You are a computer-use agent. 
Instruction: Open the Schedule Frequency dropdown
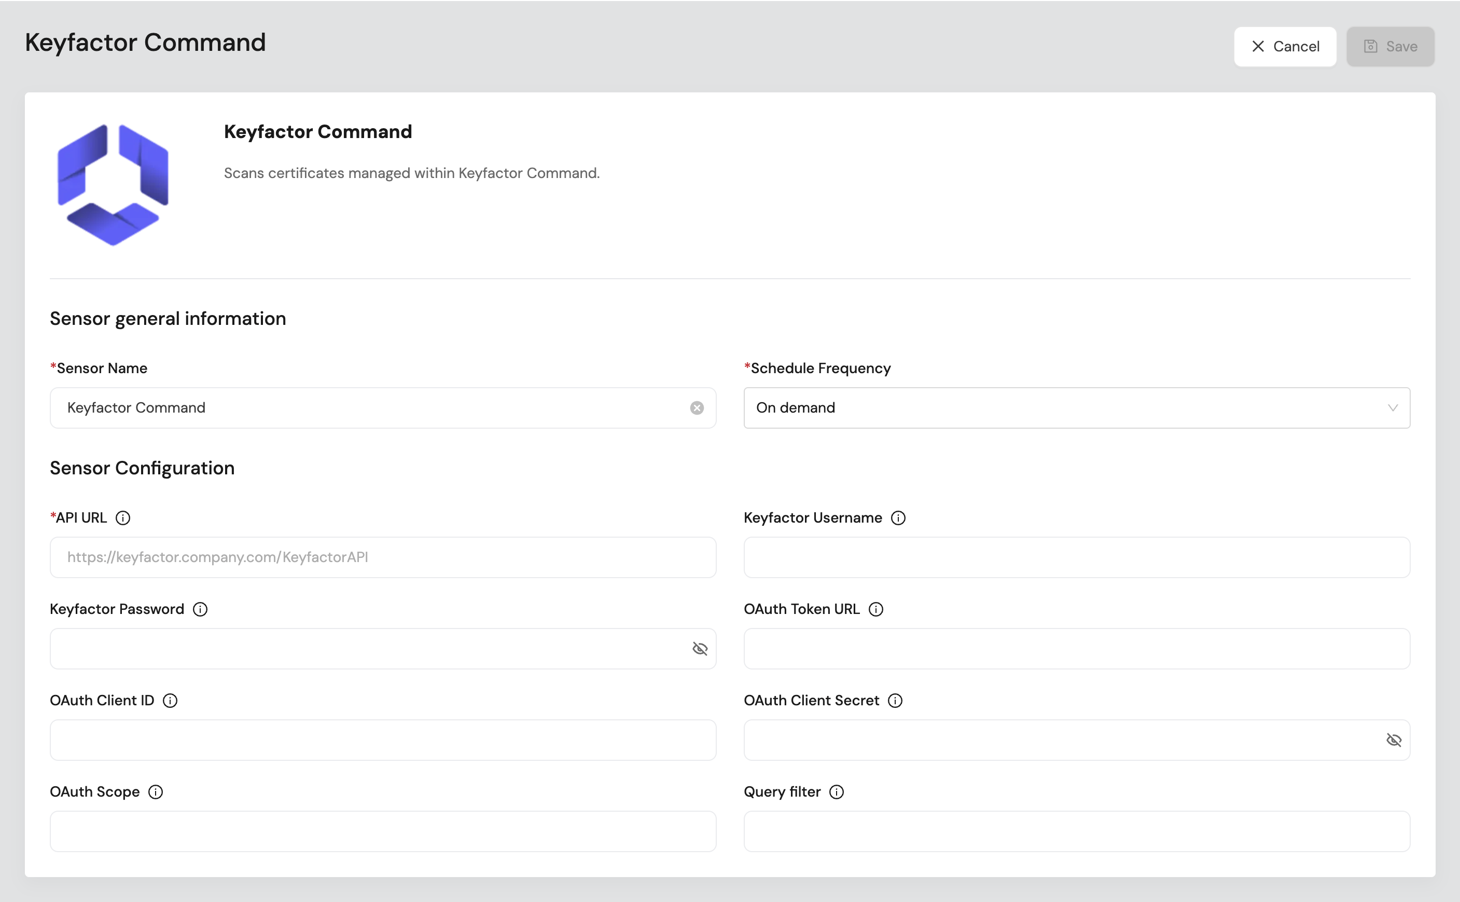click(x=1077, y=408)
